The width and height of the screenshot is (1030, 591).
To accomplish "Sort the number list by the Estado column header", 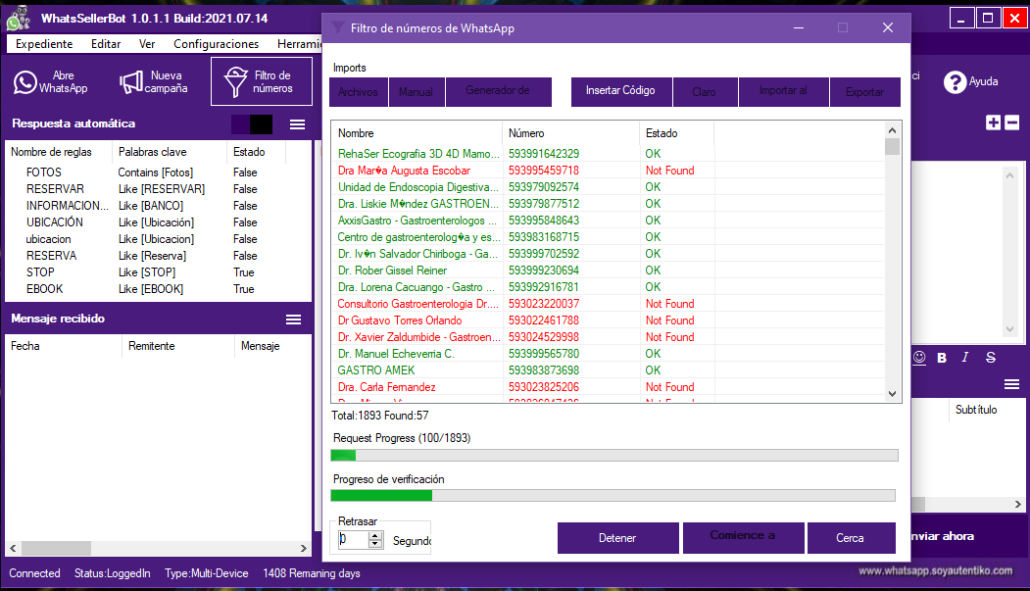I will pyautogui.click(x=676, y=133).
